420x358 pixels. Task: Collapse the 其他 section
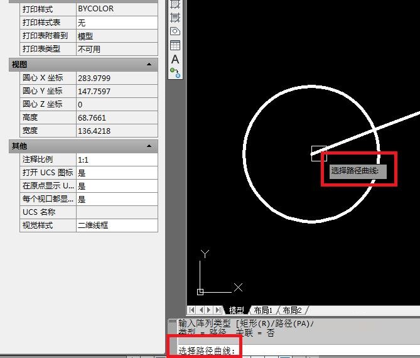[149, 146]
